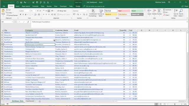Click the Percent Style icon
The height and width of the screenshot is (106, 189).
(x=78, y=14)
